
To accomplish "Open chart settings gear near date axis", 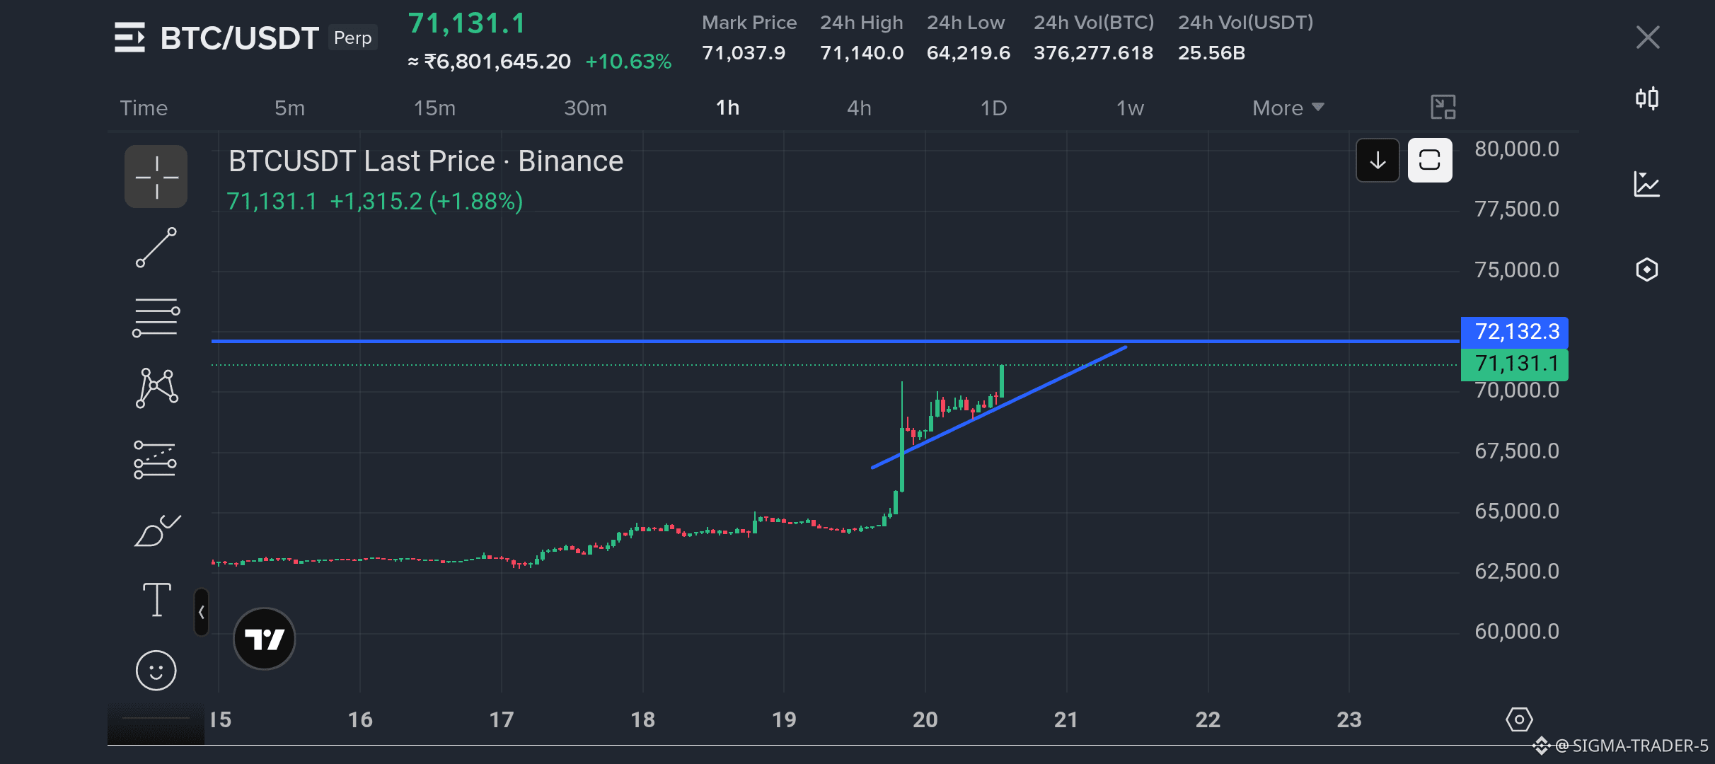I will 1519,720.
